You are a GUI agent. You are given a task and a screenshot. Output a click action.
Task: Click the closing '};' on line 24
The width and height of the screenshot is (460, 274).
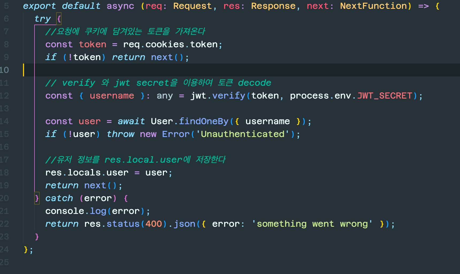pos(28,249)
